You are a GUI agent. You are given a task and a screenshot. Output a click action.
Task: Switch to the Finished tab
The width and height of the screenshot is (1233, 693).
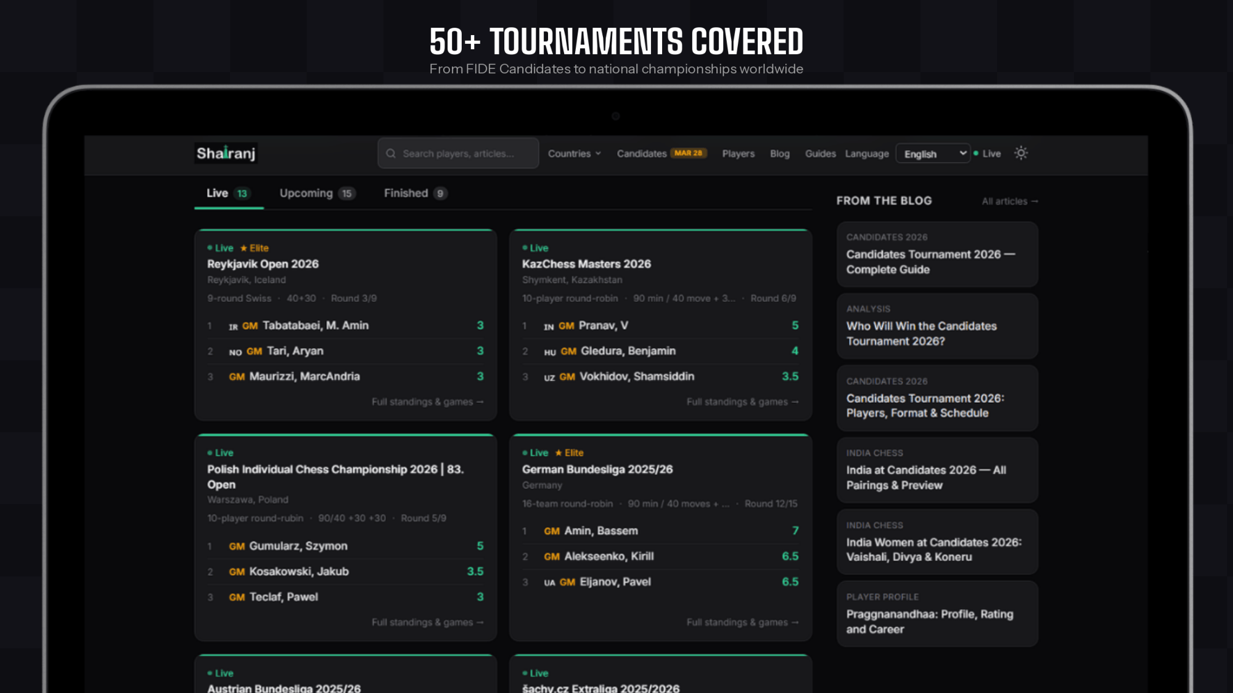coord(415,193)
